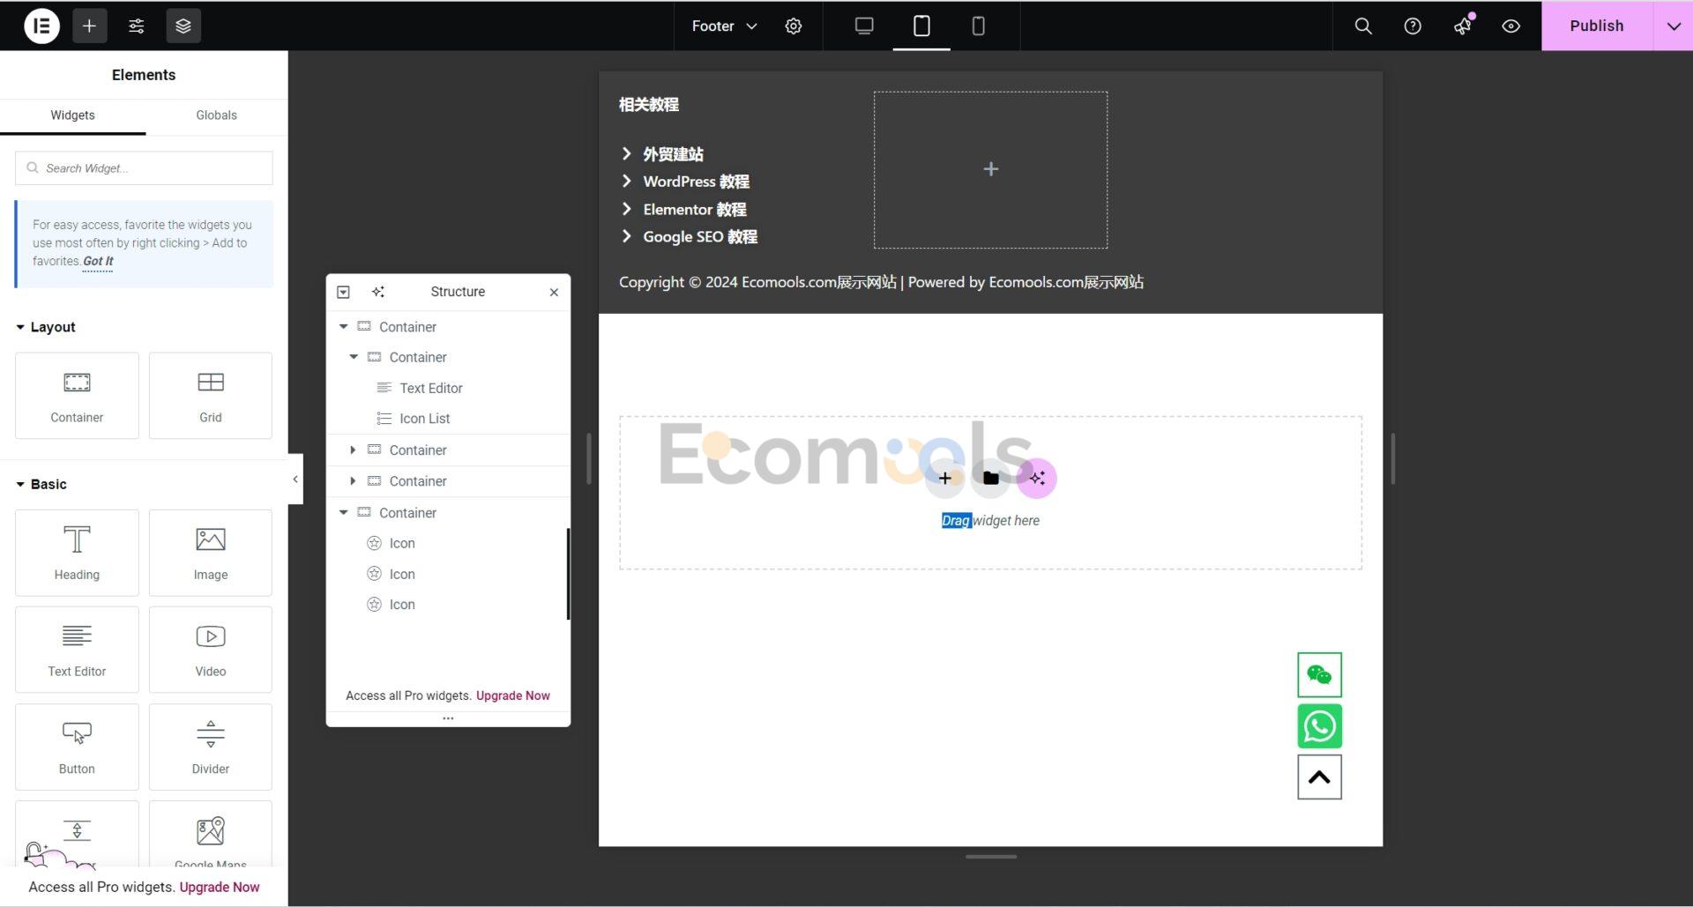
Task: Switch to desktop preview mode
Action: click(864, 26)
